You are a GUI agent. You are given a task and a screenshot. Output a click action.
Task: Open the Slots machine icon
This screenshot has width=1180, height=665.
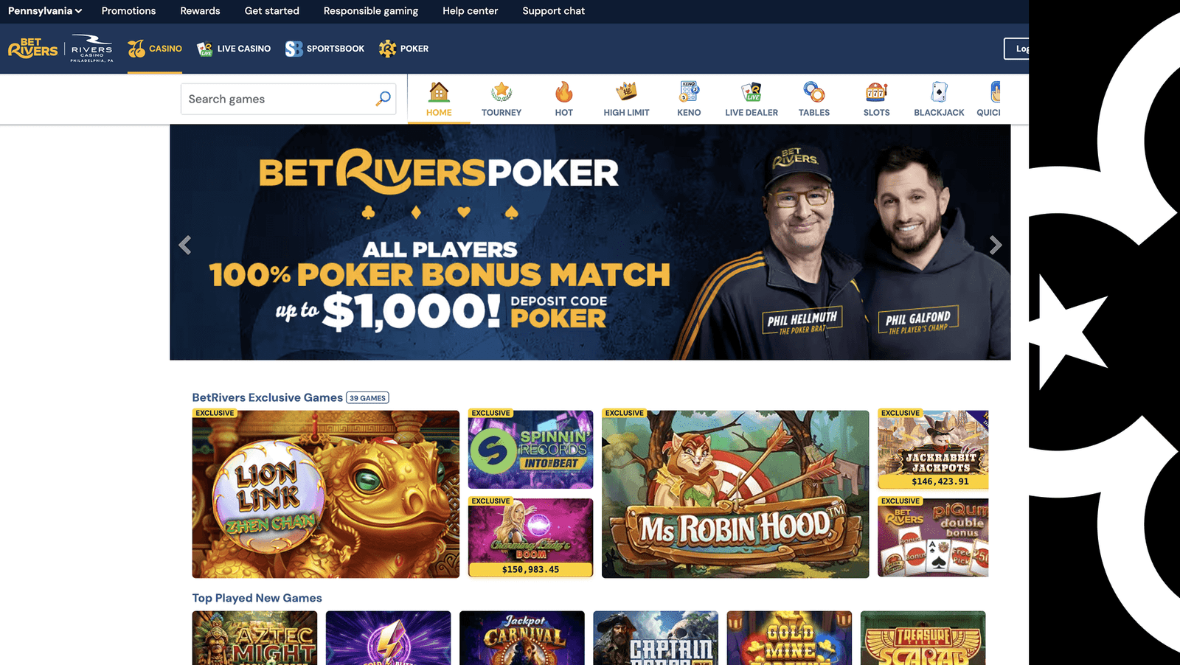876,92
